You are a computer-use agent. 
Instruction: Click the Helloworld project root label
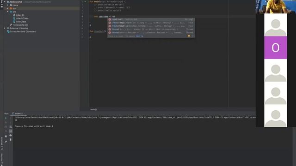click(16, 2)
